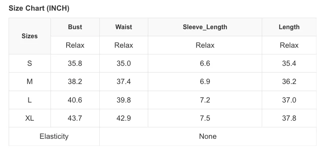Click the None elasticity value
The width and height of the screenshot is (328, 153).
208,136
